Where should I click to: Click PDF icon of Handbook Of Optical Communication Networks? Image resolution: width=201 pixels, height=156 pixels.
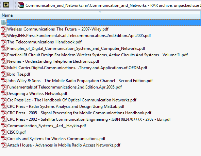coord(4,100)
